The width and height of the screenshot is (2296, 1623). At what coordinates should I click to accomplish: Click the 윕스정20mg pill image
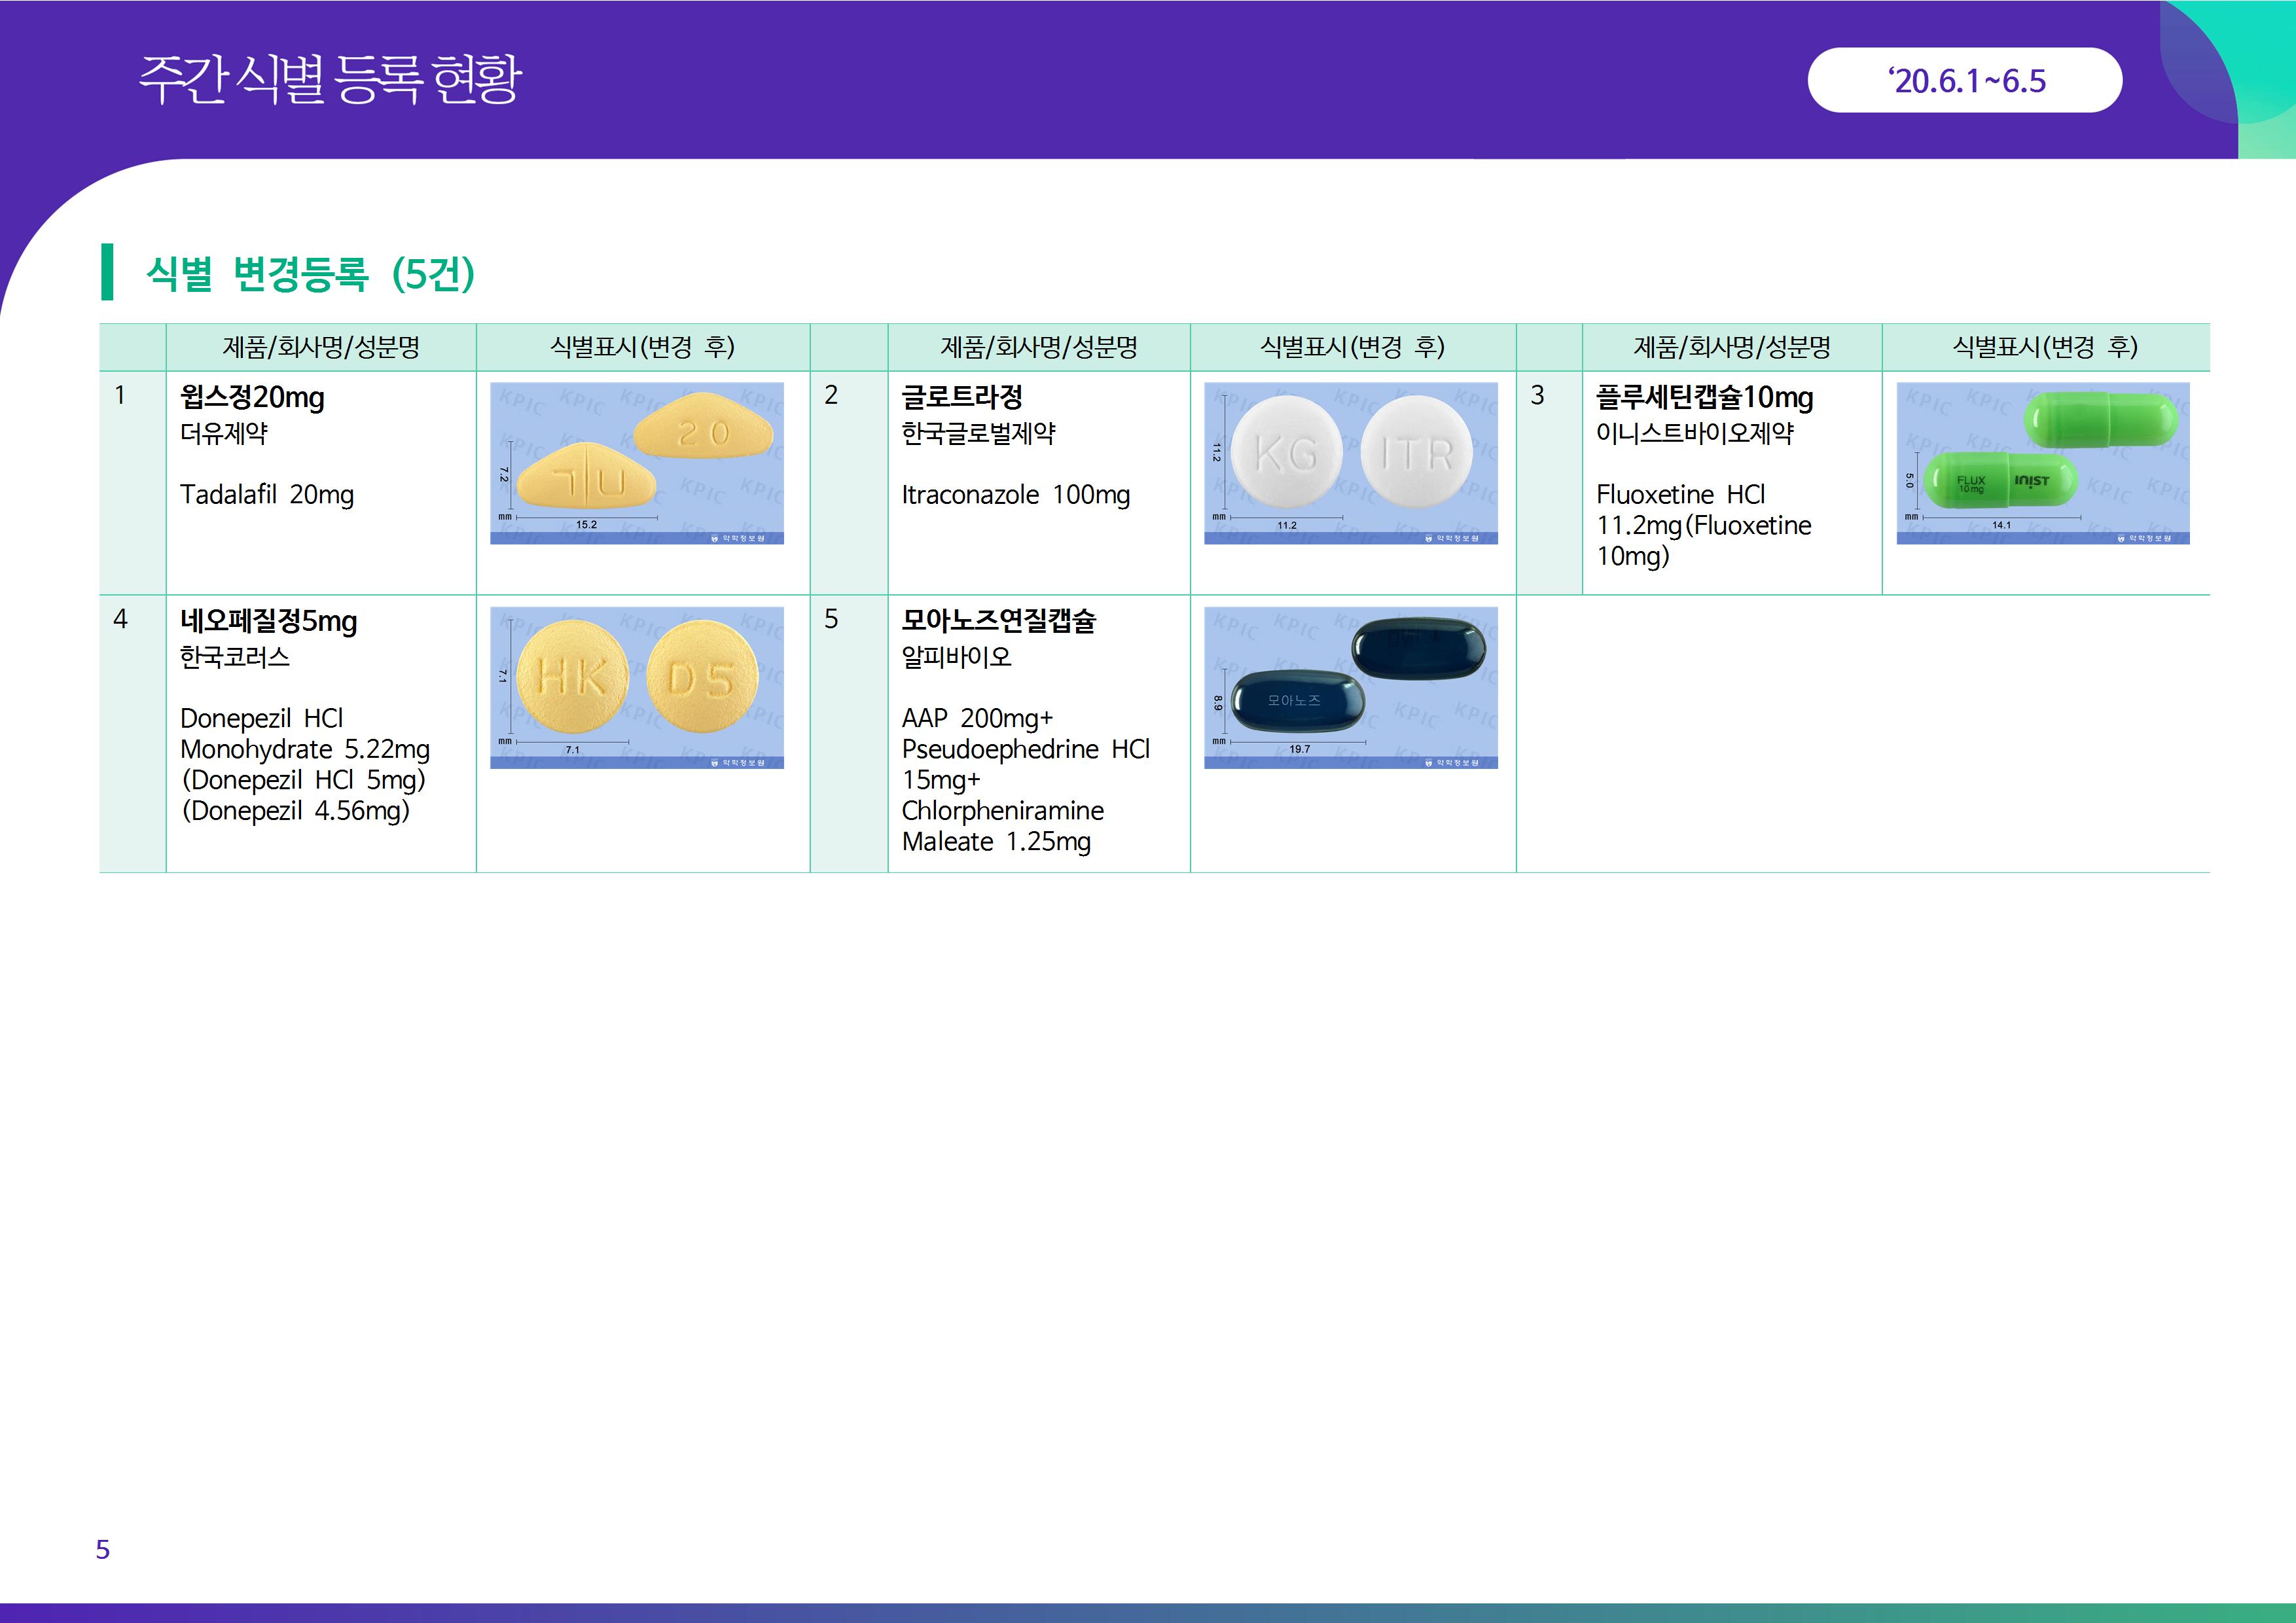coord(636,463)
